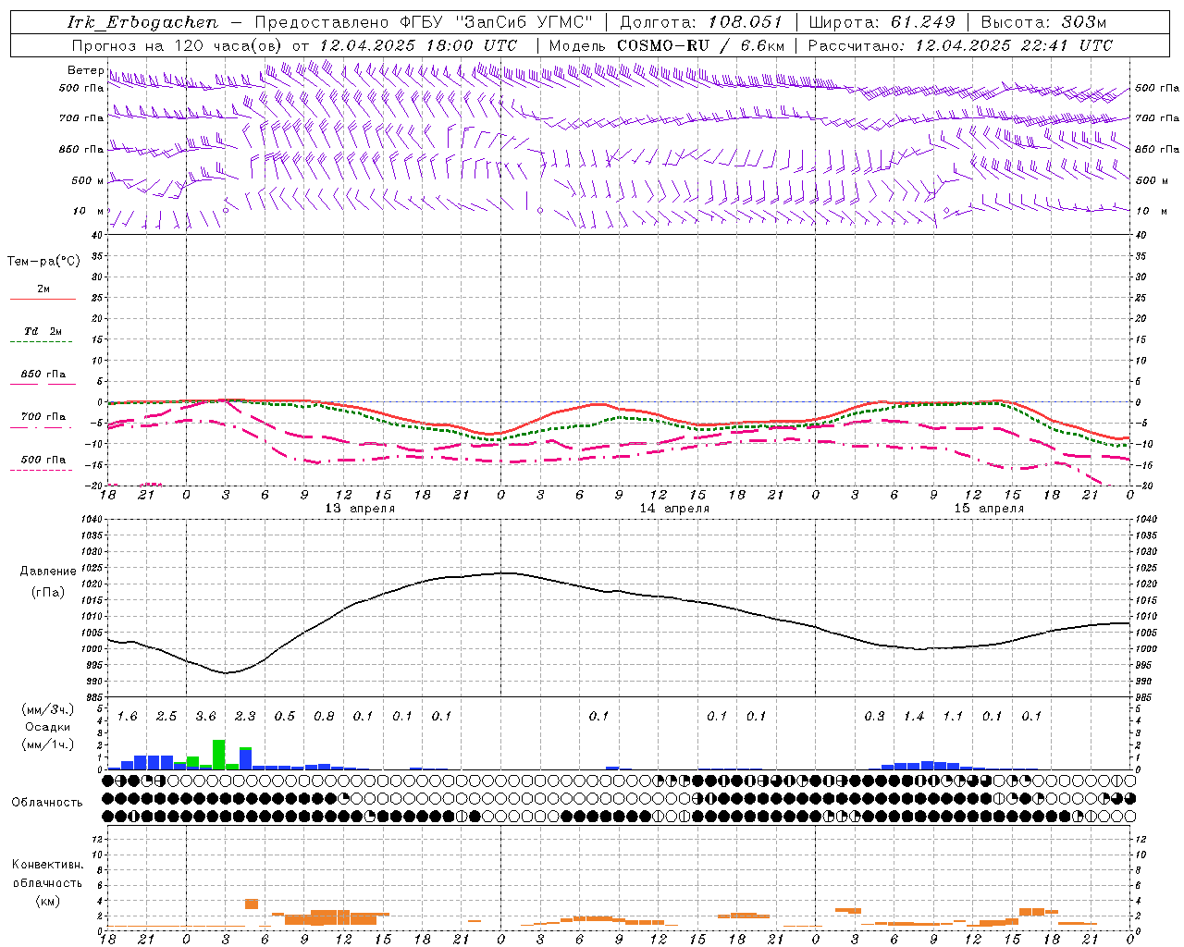The height and width of the screenshot is (947, 1184).
Task: Click the longitude value "108.051"
Action: 746,22
